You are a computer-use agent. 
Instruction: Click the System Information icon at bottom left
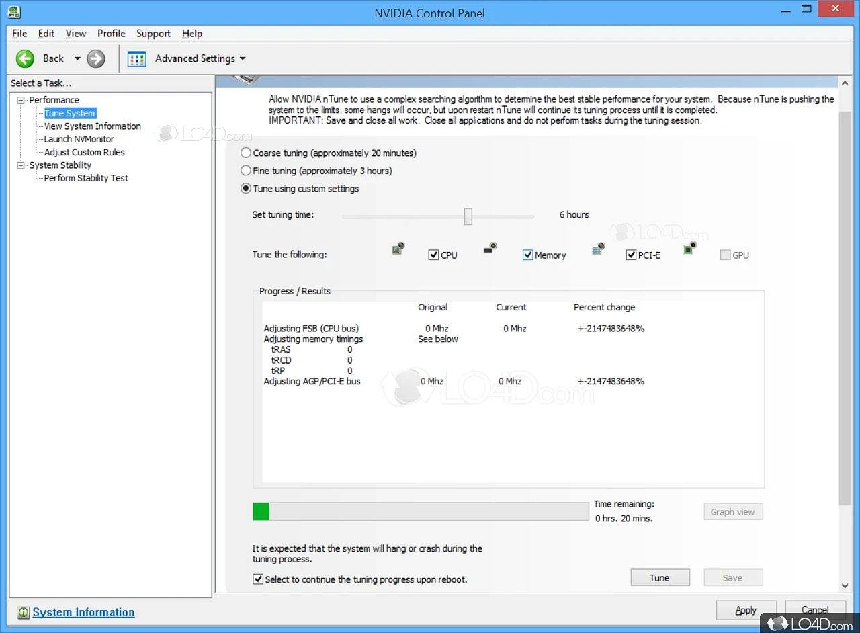click(x=24, y=612)
